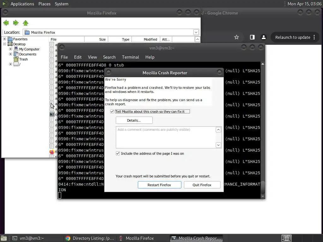Open Chrome profile avatar icon

[263, 37]
